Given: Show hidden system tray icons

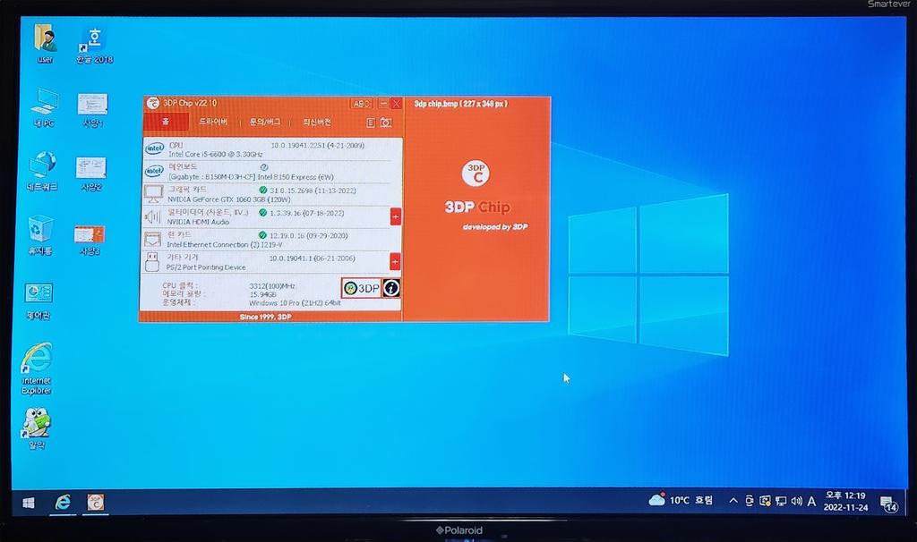Looking at the screenshot, I should tap(733, 502).
